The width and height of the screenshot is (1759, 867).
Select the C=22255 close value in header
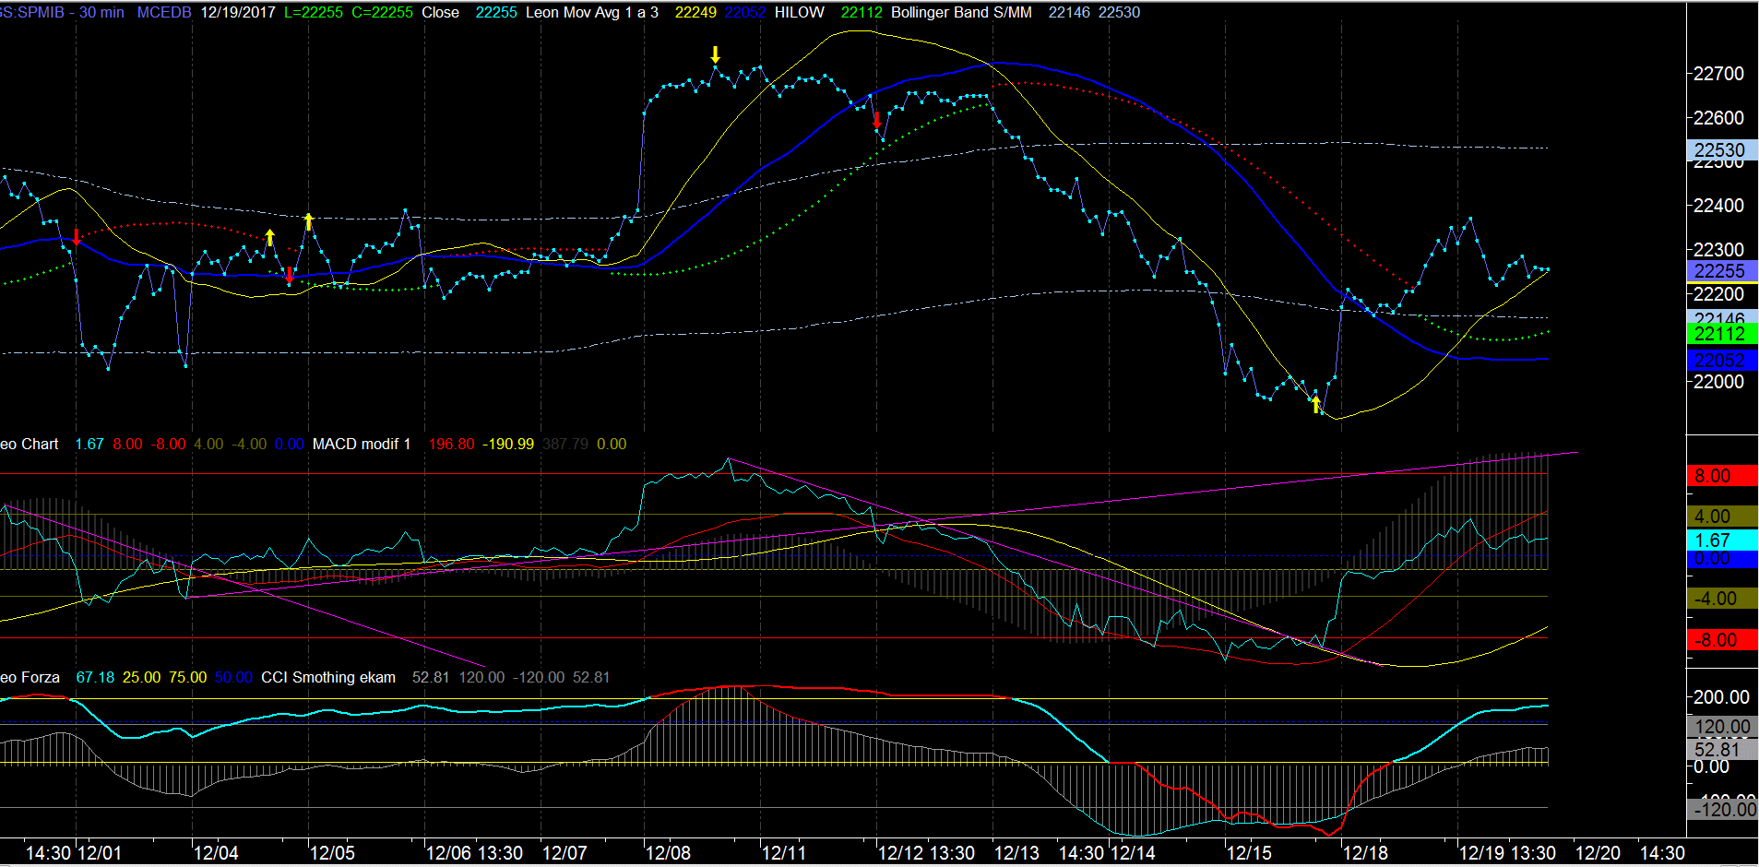pos(383,13)
